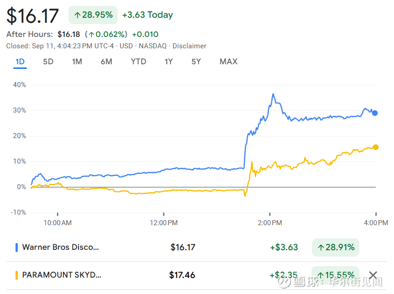
Task: Click the blue Warner Bros color marker
Action: 17,248
